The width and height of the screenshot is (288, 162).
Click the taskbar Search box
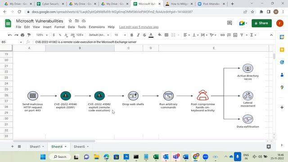point(60,157)
